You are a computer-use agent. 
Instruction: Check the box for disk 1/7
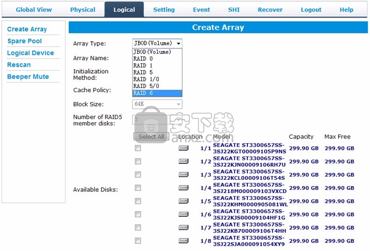click(138, 228)
